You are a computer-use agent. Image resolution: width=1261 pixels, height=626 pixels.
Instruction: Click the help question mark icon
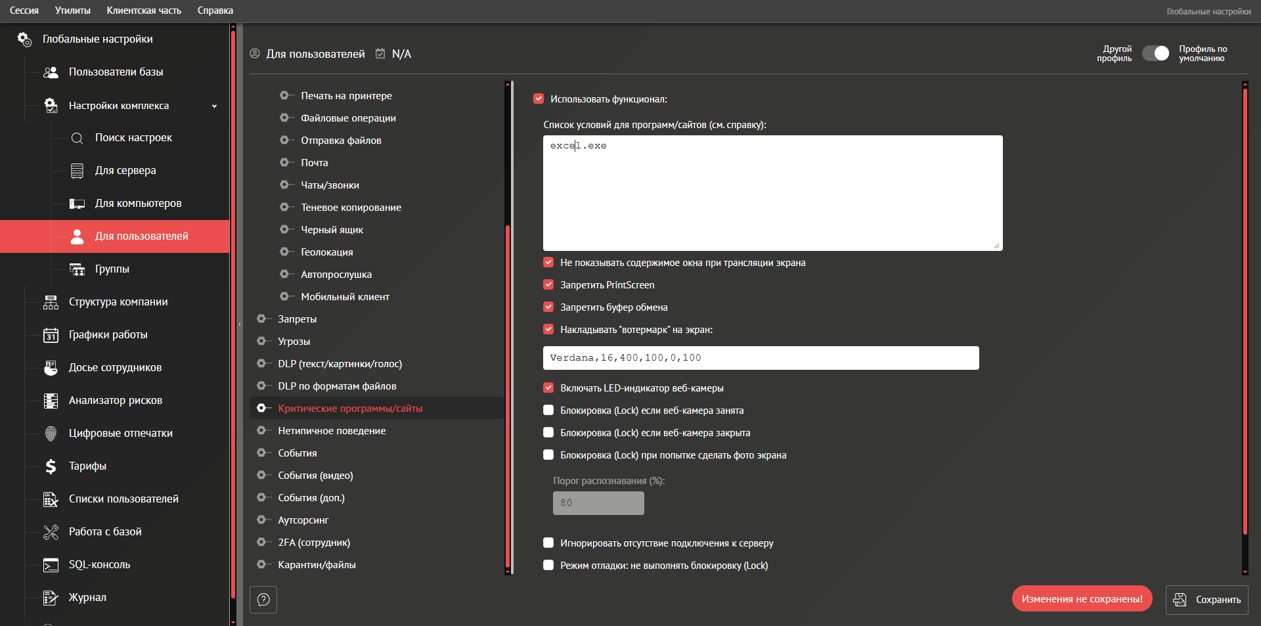(x=263, y=600)
